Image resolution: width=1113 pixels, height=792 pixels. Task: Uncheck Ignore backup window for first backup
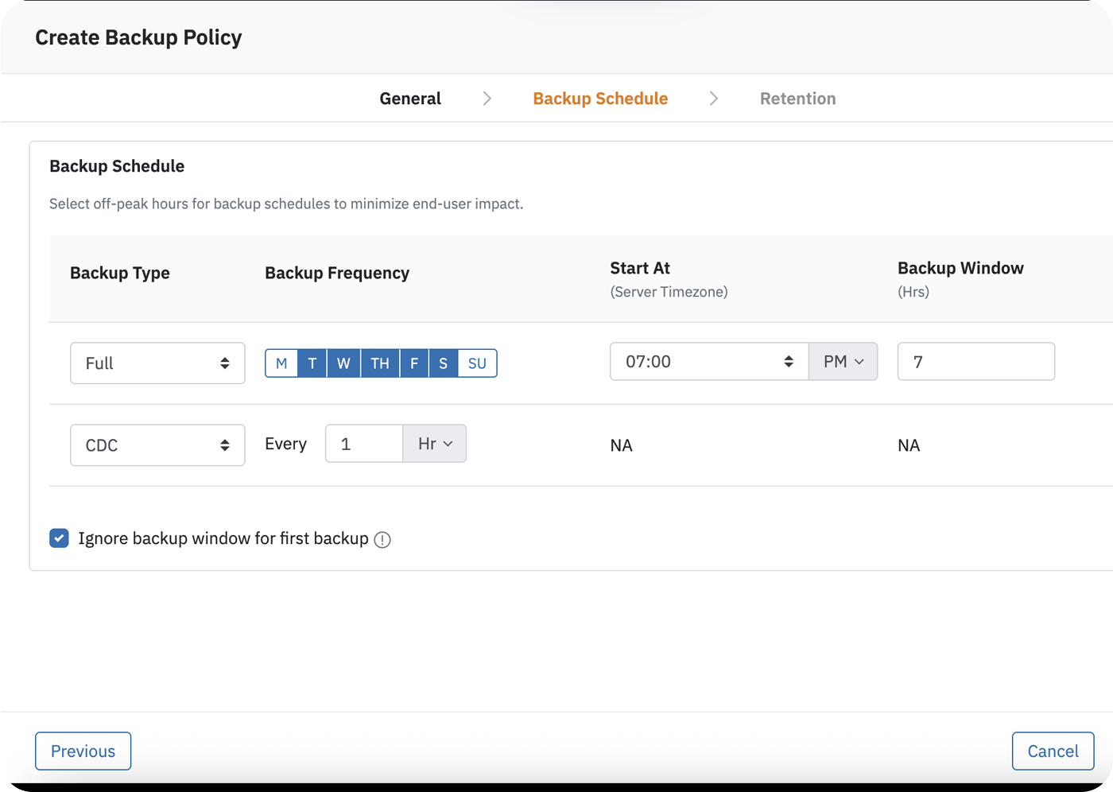60,538
